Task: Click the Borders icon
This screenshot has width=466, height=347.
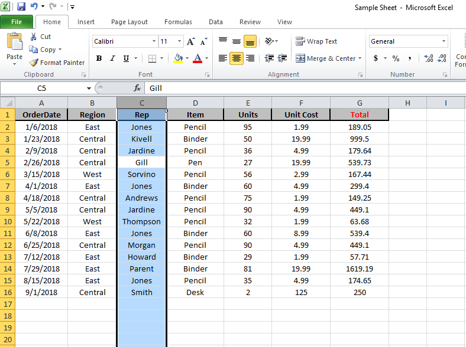Action: 152,58
